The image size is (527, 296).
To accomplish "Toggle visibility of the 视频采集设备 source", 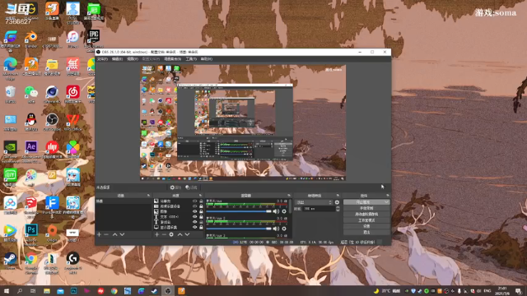I will [x=194, y=206].
